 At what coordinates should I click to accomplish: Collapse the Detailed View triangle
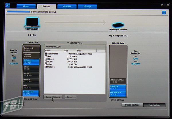click(x=68, y=43)
